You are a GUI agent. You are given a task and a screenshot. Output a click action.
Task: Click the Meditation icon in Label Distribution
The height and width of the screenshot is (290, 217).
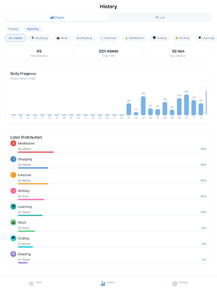pos(13,143)
